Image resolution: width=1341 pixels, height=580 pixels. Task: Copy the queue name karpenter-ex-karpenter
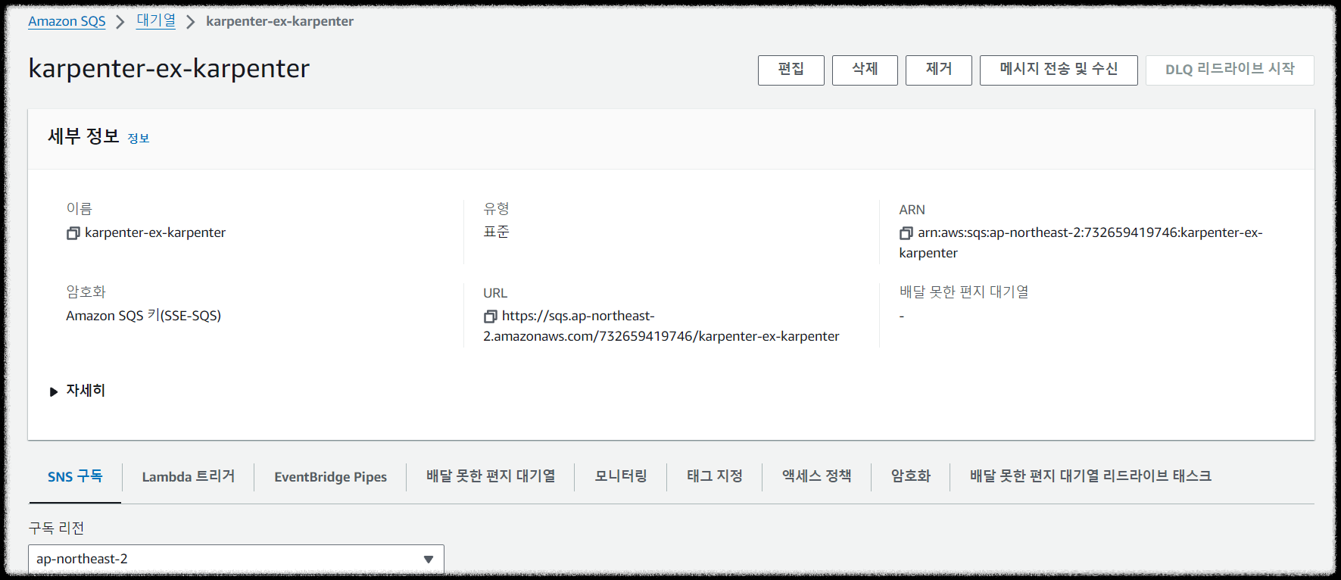[x=73, y=233]
